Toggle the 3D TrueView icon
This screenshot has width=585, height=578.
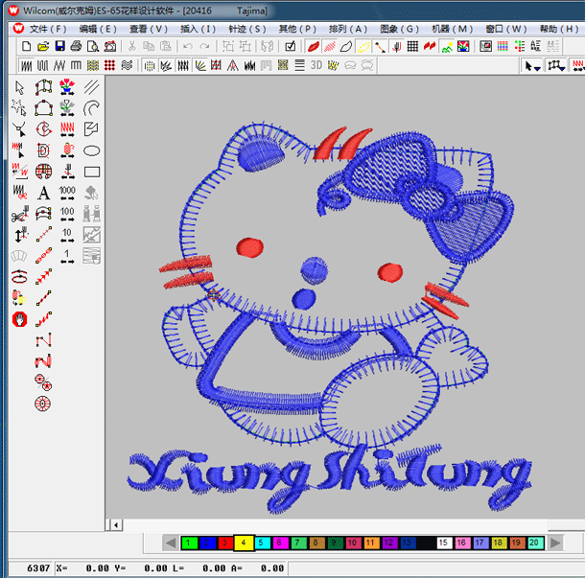316,65
